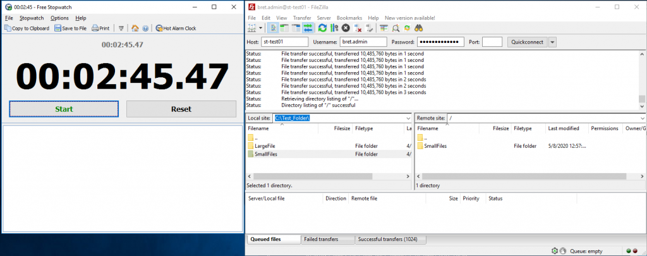Toggle local directory tree display
This screenshot has width=647, height=256.
click(x=284, y=28)
